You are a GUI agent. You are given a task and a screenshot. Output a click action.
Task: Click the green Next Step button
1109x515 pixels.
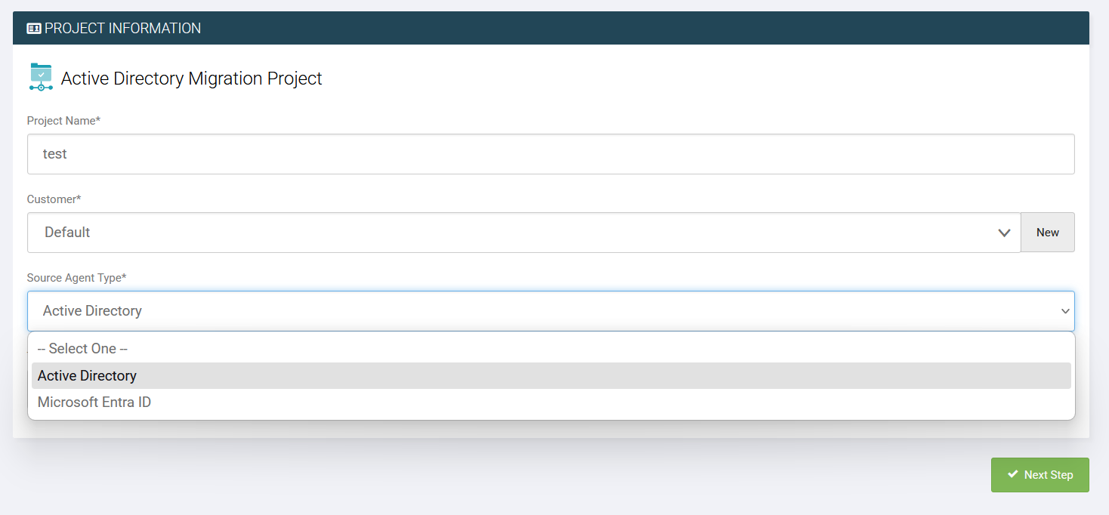1040,474
